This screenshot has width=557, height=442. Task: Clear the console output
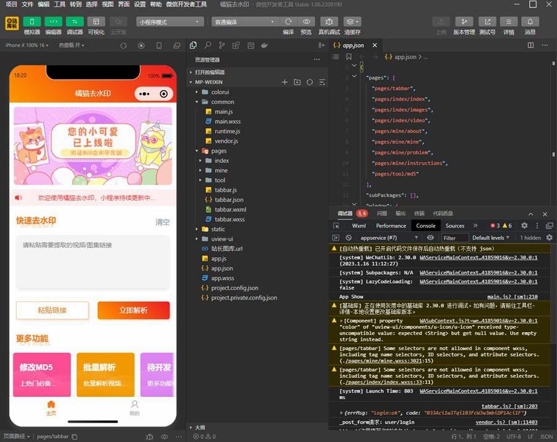click(348, 237)
